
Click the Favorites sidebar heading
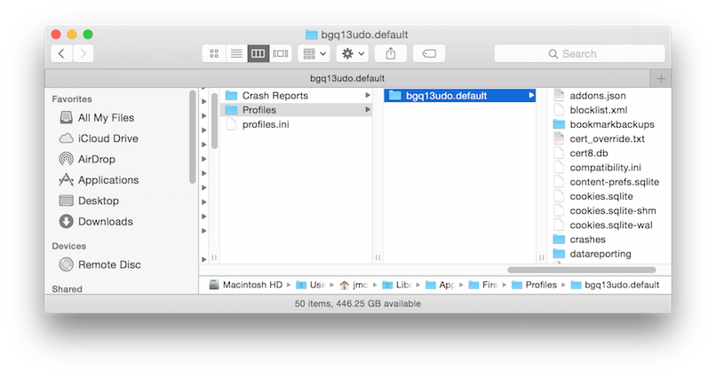click(72, 99)
